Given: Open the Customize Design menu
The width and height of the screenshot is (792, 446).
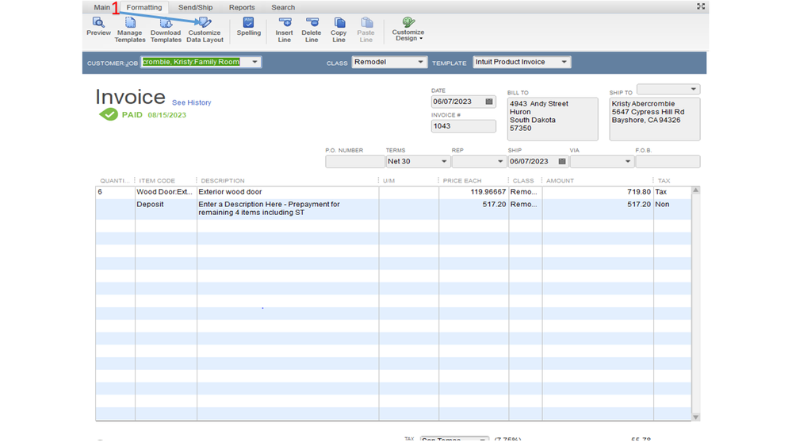Looking at the screenshot, I should [x=408, y=30].
